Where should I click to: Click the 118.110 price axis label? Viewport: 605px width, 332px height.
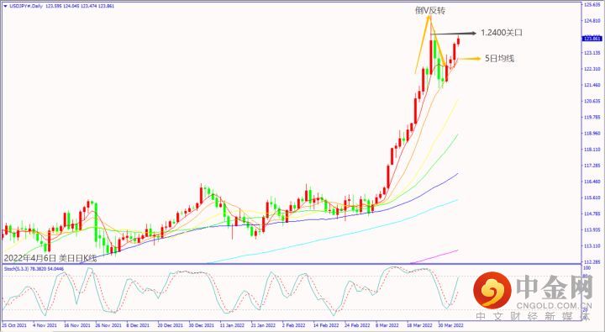point(592,150)
